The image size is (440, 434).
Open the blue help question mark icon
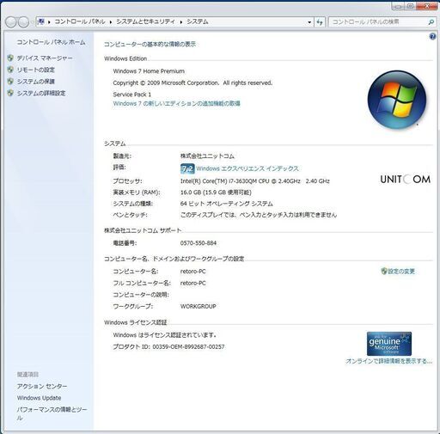432,36
